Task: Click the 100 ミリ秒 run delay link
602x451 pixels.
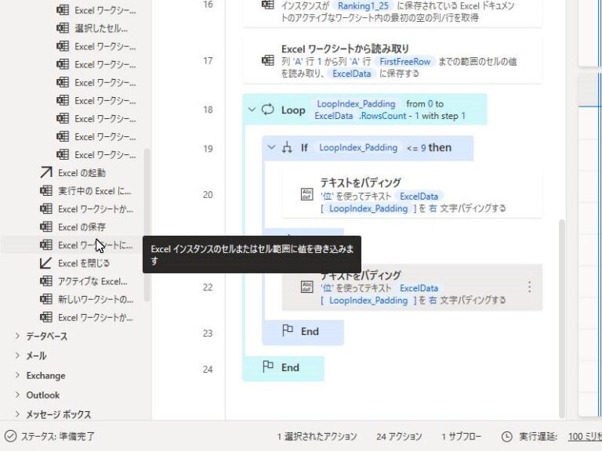Action: [x=585, y=436]
